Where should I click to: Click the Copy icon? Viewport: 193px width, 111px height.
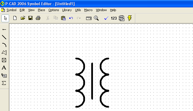click(56, 18)
